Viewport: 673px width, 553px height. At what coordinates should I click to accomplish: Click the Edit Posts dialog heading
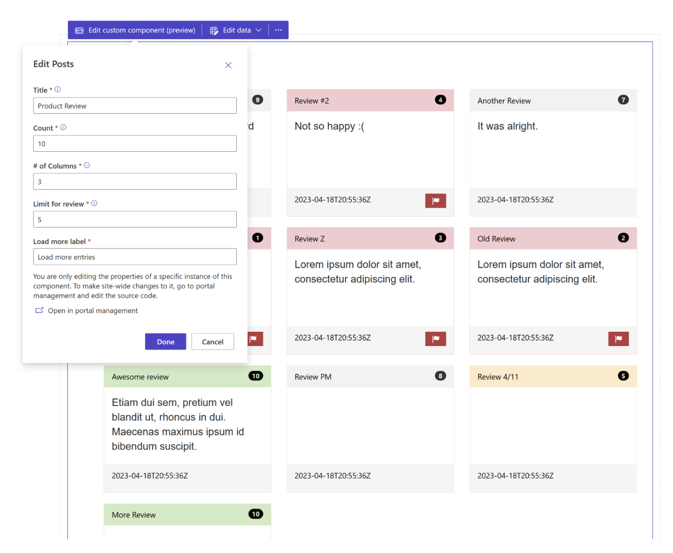point(54,64)
